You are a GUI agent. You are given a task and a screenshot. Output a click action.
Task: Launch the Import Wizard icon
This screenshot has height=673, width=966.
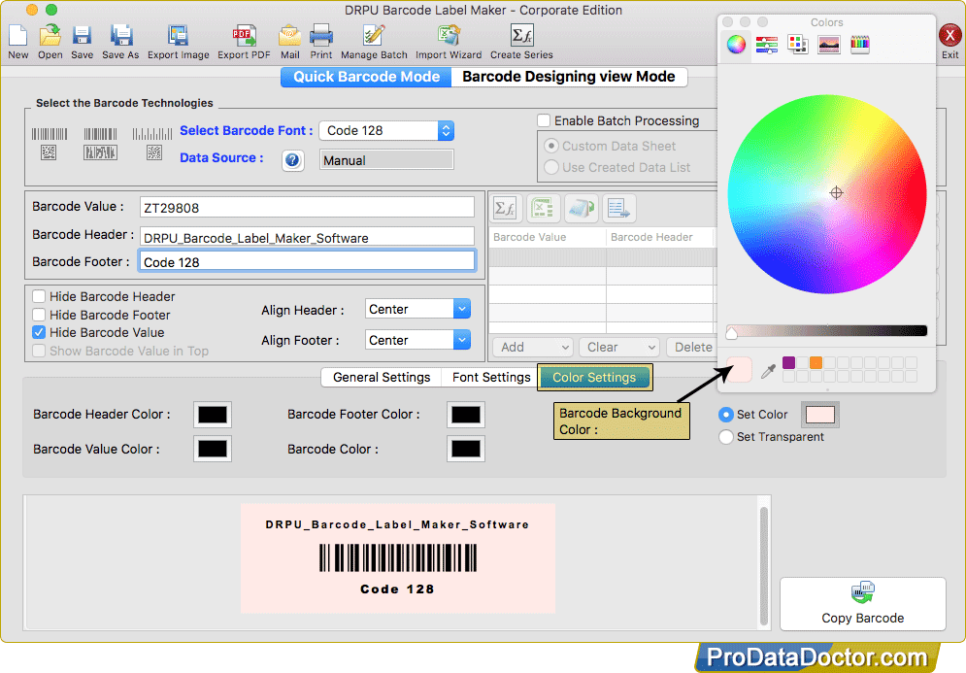tap(449, 36)
